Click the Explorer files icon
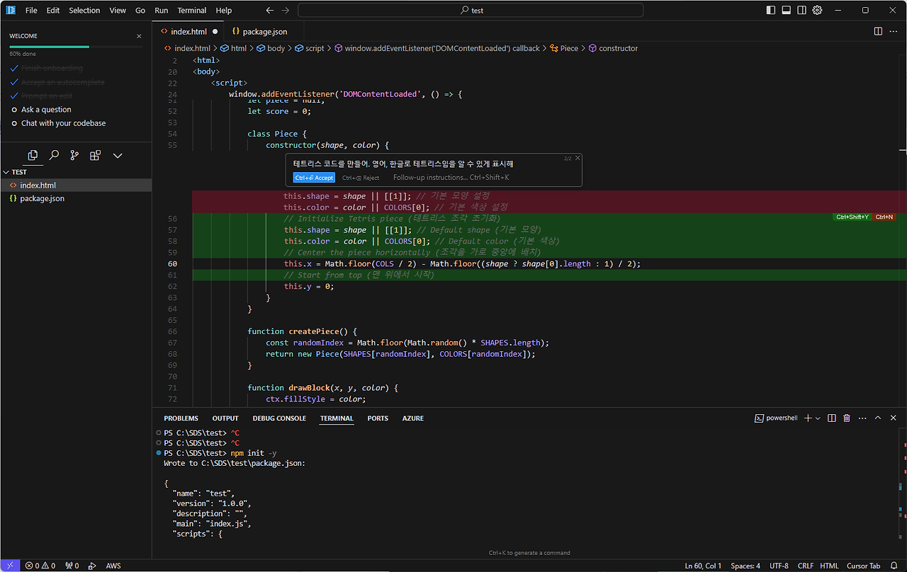Image resolution: width=907 pixels, height=572 pixels. (x=33, y=156)
